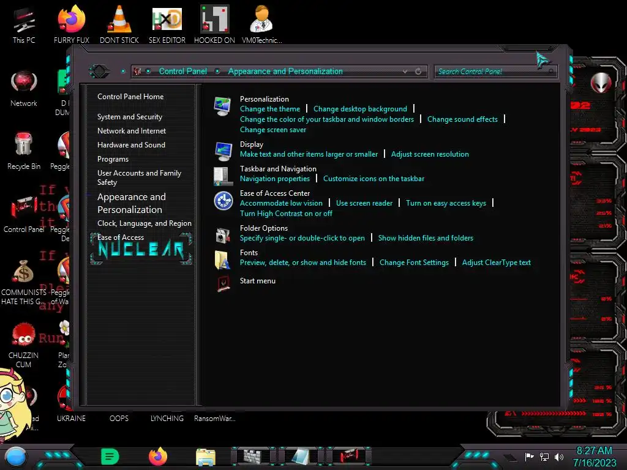This screenshot has width=627, height=470.
Task: Select the LYNCHING desktop label
Action: (x=167, y=418)
